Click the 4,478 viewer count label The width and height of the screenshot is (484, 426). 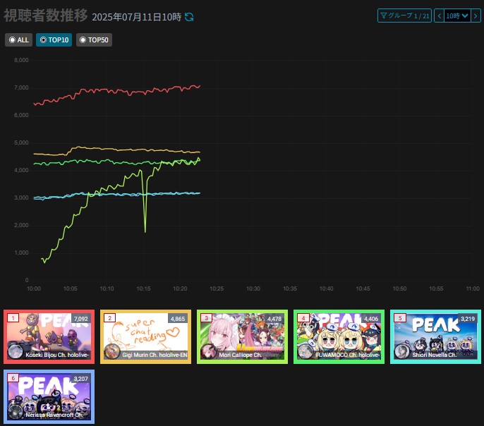click(x=274, y=319)
